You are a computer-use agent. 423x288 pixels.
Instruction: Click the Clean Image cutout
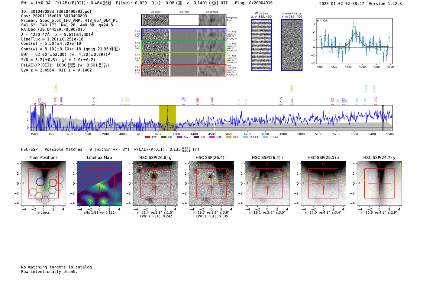coord(292,45)
